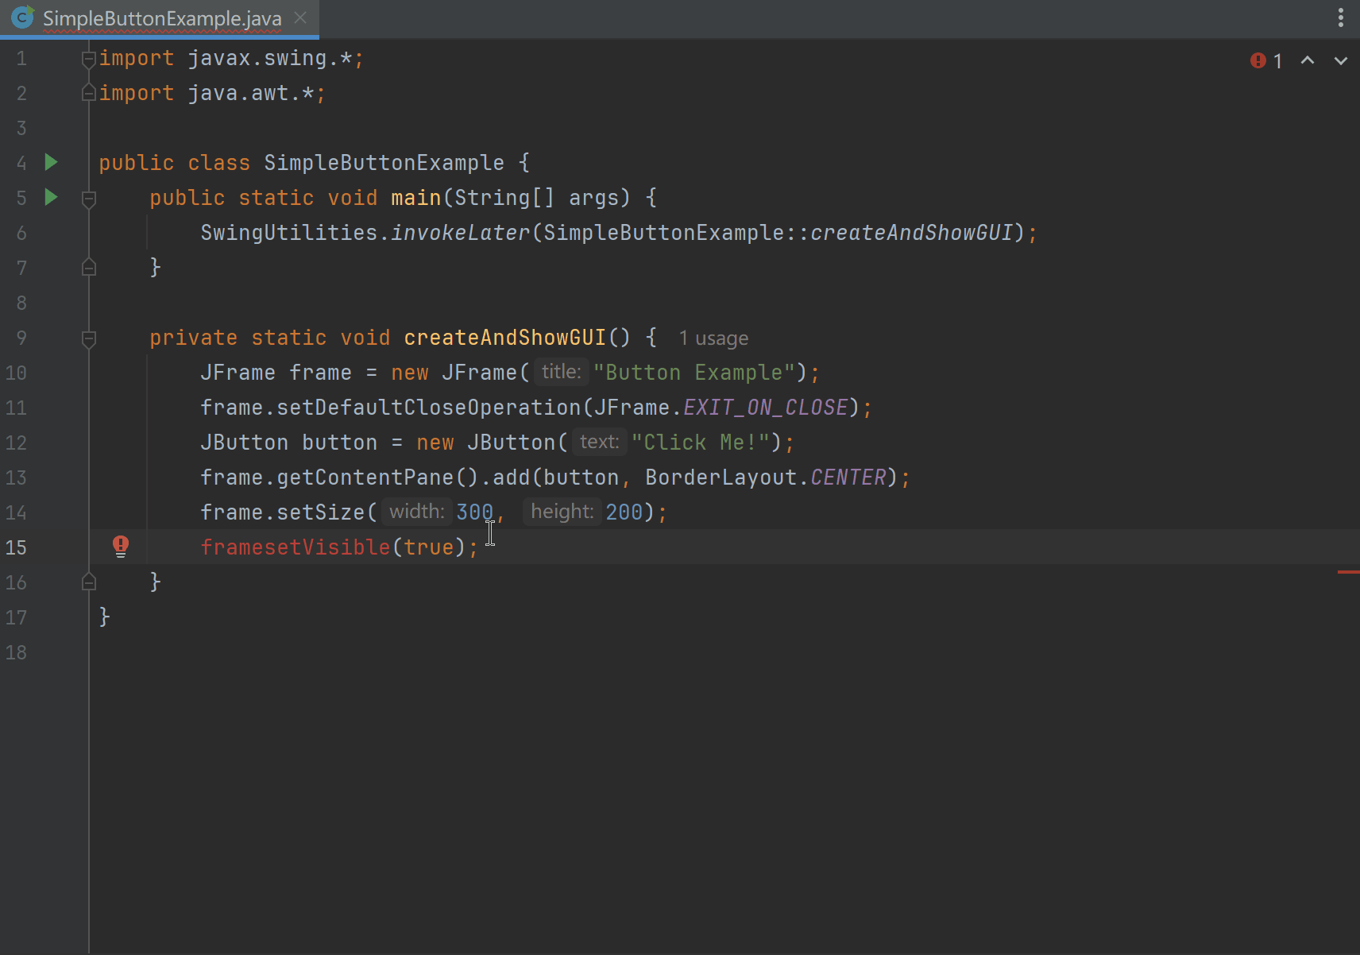The height and width of the screenshot is (955, 1360).
Task: Jump to next highlighted error arrow
Action: pyautogui.click(x=1341, y=61)
